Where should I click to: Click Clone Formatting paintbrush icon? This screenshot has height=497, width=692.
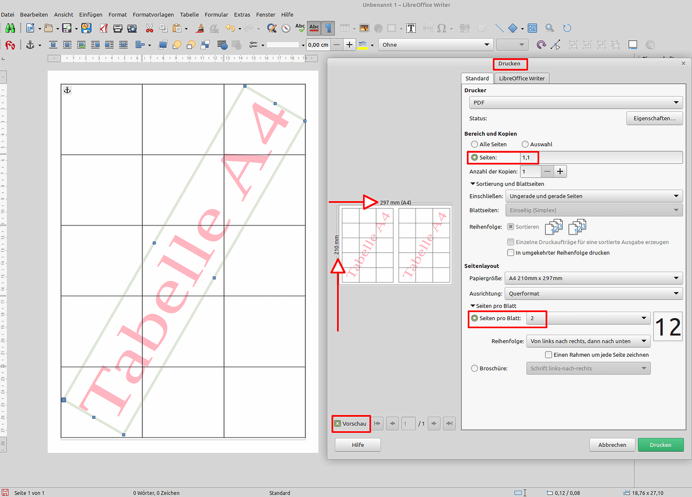tap(200, 28)
